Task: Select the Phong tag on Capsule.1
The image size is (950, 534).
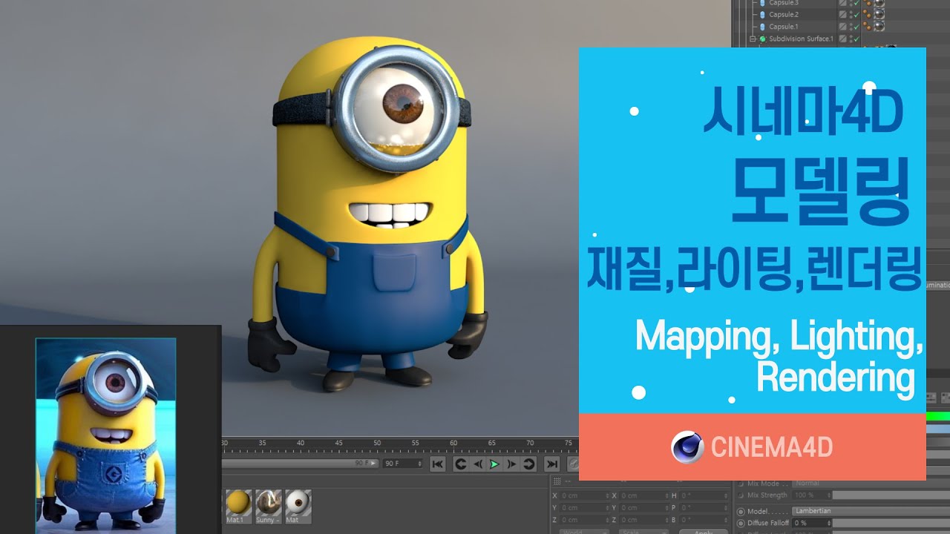Action: pyautogui.click(x=868, y=27)
